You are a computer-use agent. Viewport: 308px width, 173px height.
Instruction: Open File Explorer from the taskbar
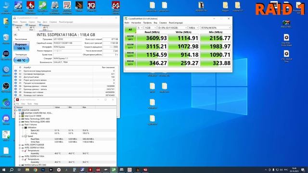[27, 170]
